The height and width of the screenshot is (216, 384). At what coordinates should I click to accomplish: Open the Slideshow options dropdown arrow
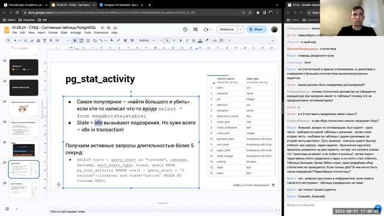coord(240,29)
